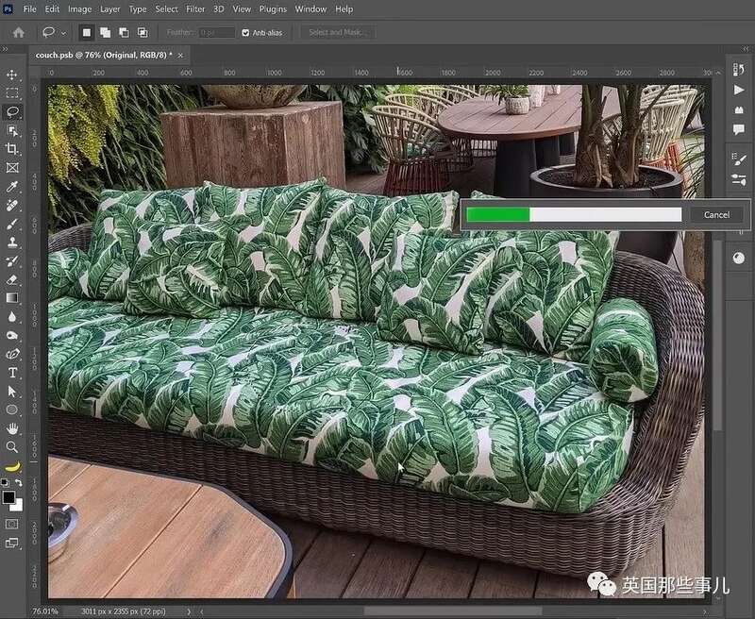The width and height of the screenshot is (755, 619).
Task: Click the green progress bar
Action: (498, 215)
